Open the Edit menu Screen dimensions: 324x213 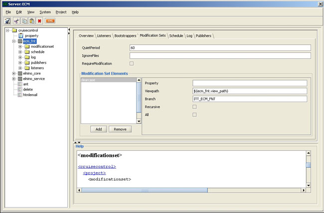point(19,12)
